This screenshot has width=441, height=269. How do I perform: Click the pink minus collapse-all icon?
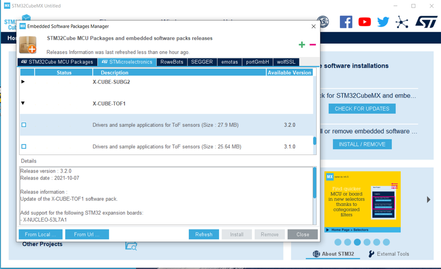(313, 45)
